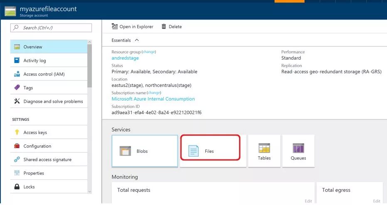Open the Access keys settings item

49,132
